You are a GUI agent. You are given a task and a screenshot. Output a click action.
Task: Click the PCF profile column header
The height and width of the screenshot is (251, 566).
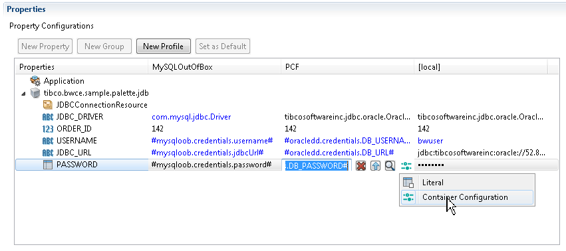(x=347, y=67)
